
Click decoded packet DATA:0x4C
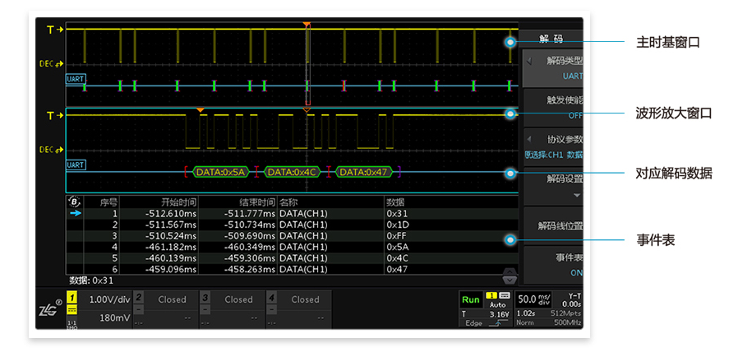click(292, 173)
